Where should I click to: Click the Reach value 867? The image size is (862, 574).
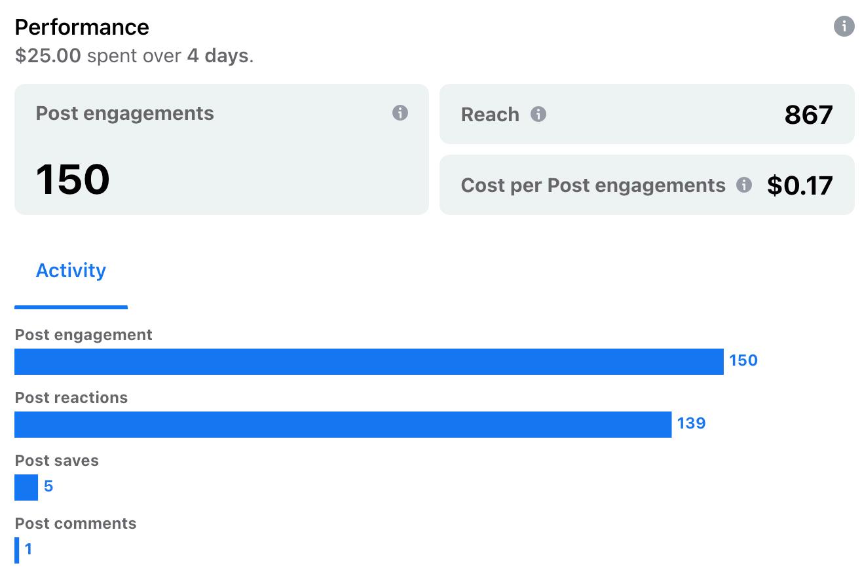coord(808,115)
